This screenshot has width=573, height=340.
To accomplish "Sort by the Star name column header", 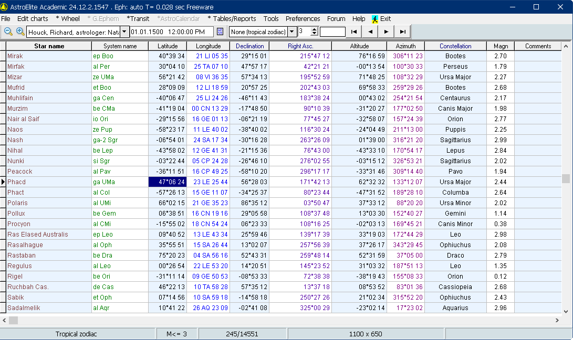I will pyautogui.click(x=49, y=46).
